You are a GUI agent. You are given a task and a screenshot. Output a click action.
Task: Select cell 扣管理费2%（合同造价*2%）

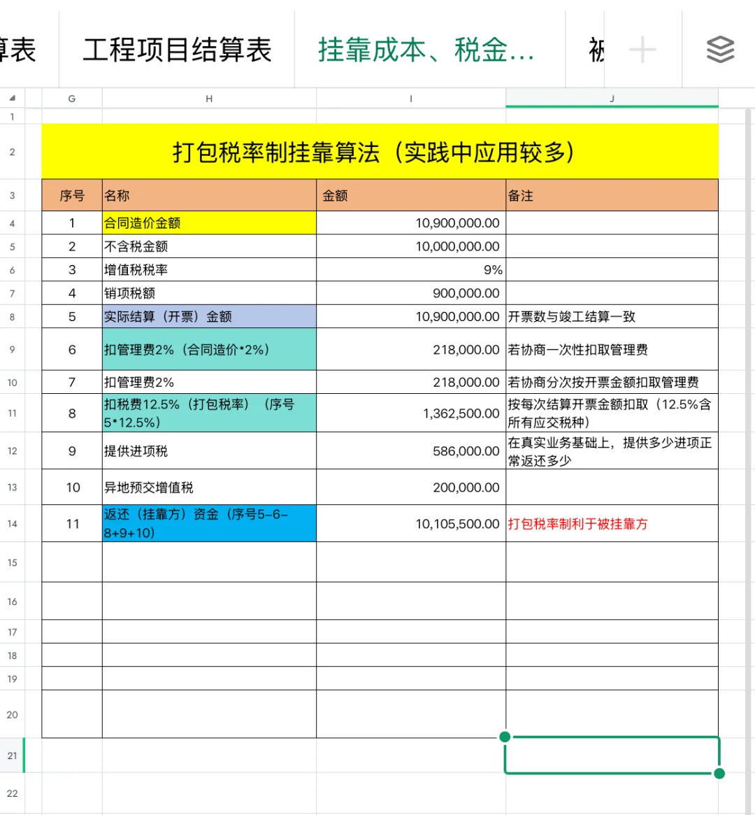pos(209,349)
